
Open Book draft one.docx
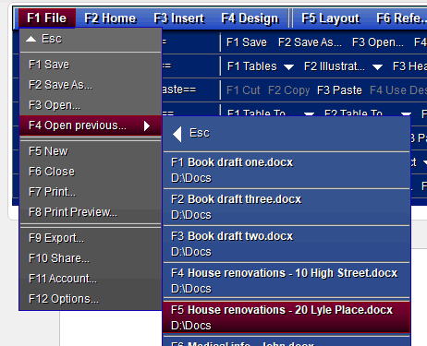(x=287, y=170)
